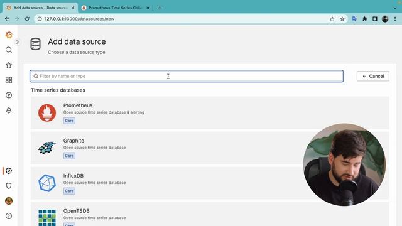Toggle the browser side panel icon
Image resolution: width=402 pixels, height=226 pixels.
(375, 19)
